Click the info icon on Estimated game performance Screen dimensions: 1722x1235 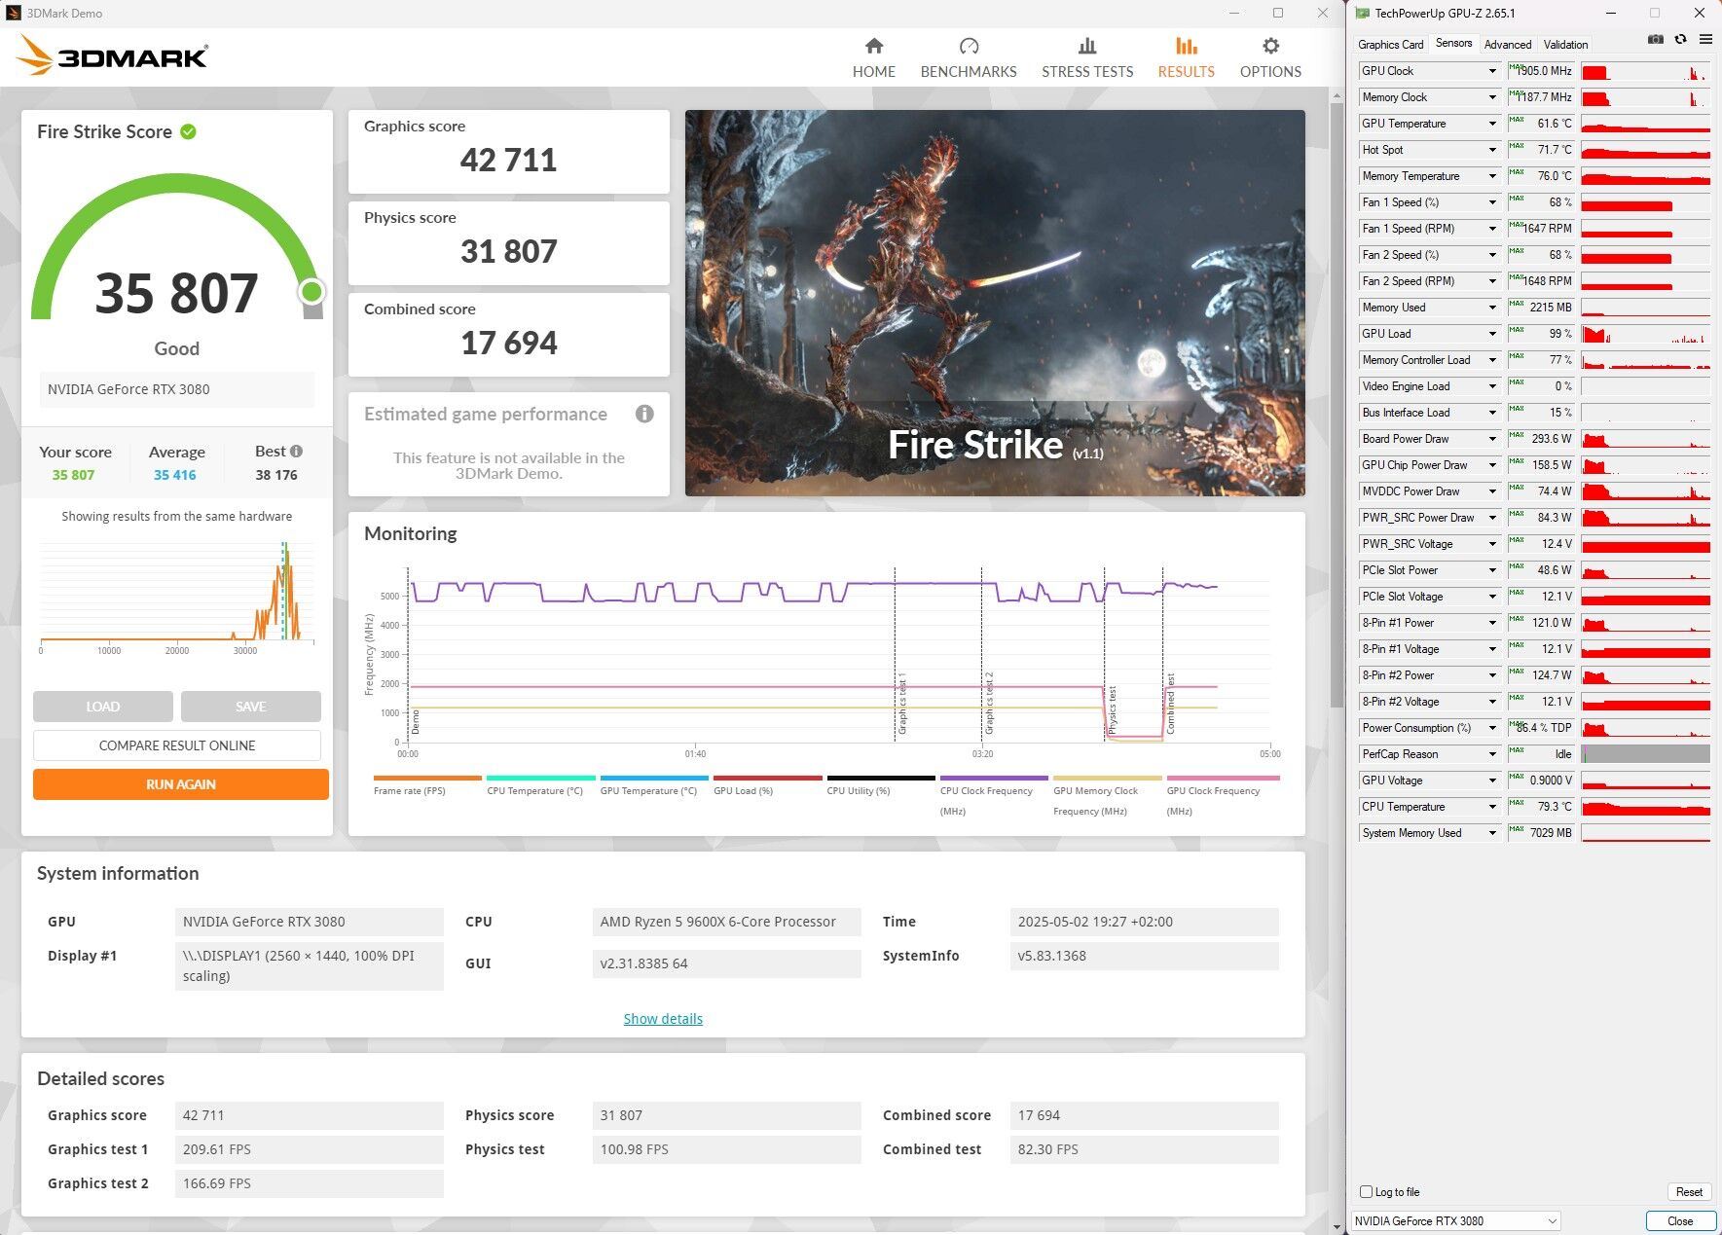pos(644,414)
